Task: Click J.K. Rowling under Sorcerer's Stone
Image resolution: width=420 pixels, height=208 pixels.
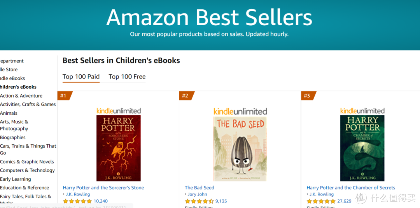Action: tap(78, 194)
